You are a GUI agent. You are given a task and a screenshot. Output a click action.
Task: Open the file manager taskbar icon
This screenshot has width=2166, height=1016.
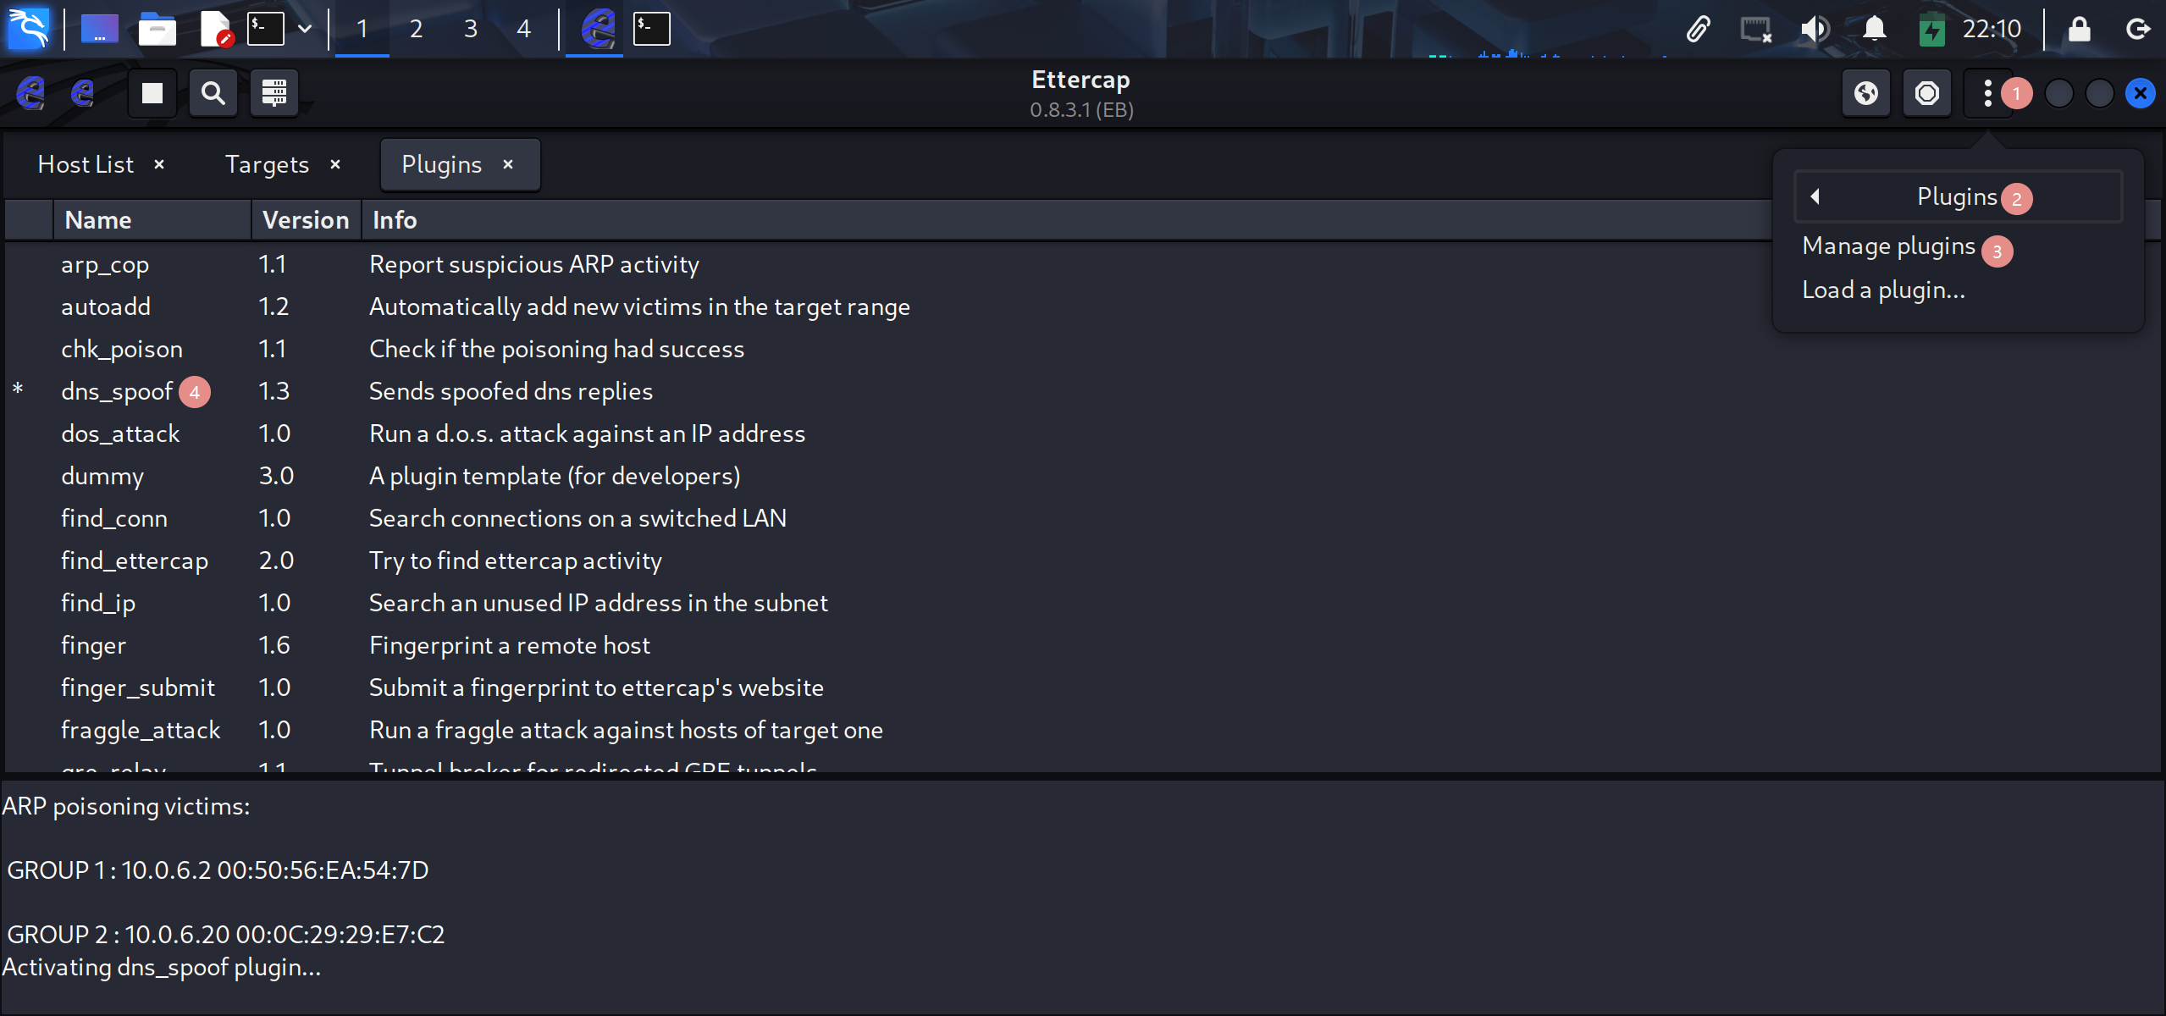(x=157, y=29)
